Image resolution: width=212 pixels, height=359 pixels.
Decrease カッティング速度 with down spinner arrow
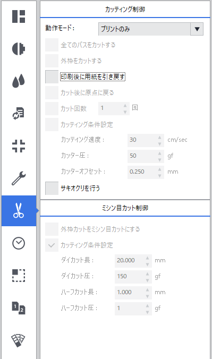click(x=160, y=144)
